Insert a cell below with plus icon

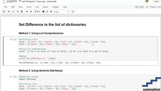9,12
